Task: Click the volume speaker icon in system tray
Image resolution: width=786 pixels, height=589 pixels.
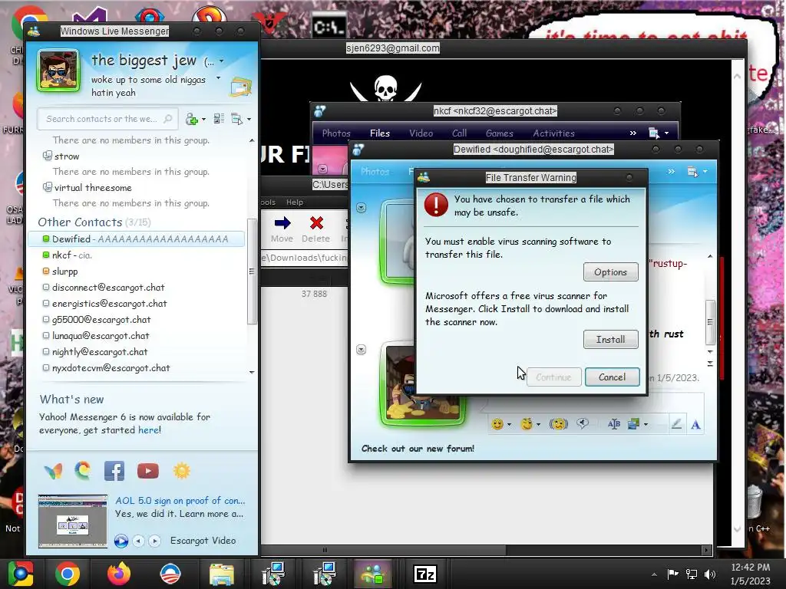Action: [710, 574]
